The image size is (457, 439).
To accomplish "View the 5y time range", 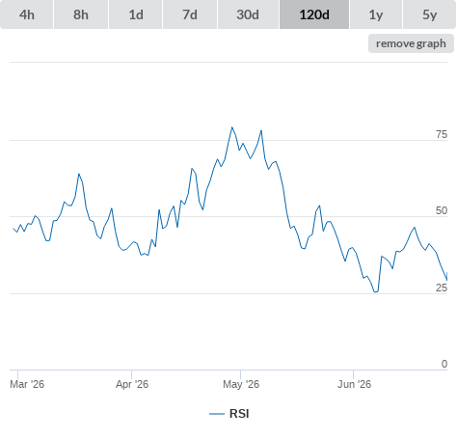I will (x=430, y=14).
